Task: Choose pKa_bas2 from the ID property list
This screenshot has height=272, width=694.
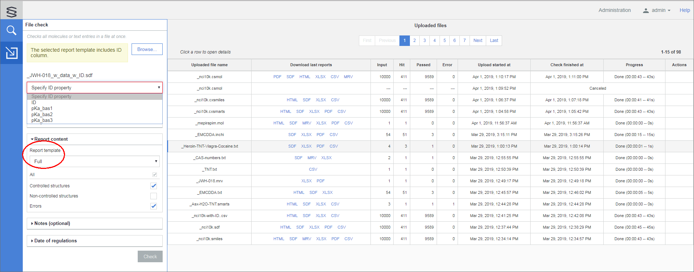Action: click(42, 115)
